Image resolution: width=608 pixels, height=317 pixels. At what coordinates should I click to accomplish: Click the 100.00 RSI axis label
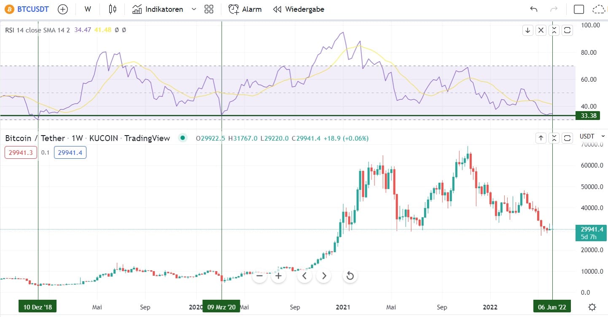tap(590, 25)
